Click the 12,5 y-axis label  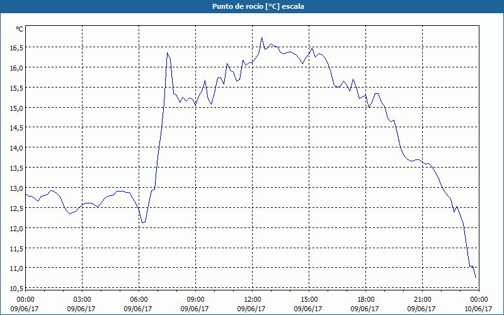pos(16,208)
